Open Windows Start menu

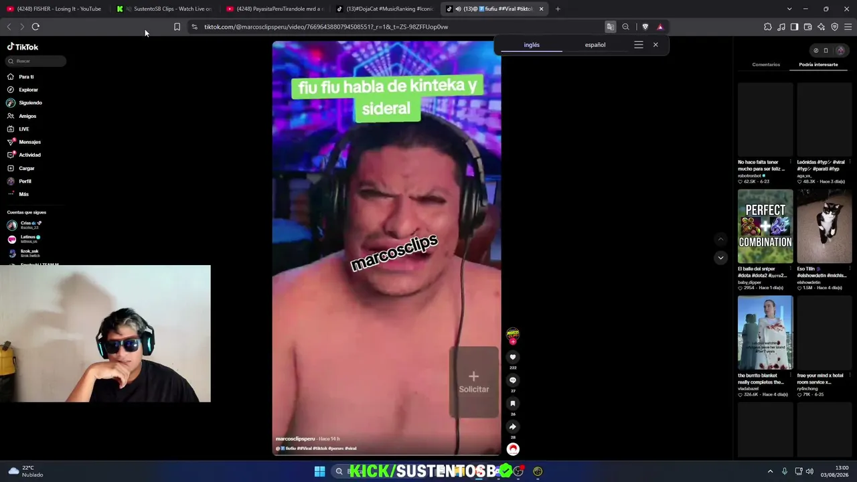(319, 471)
